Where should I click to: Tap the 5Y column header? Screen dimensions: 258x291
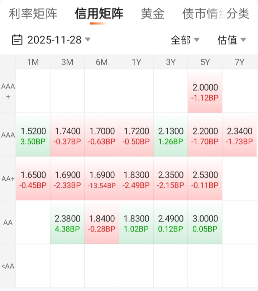pos(205,62)
